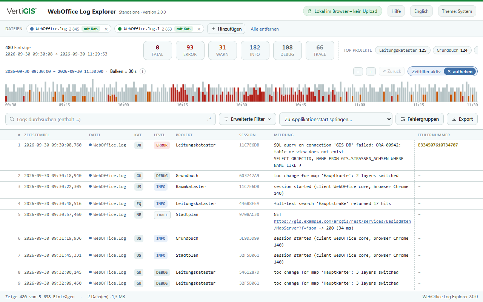Click the Level column header
The image size is (483, 302).
tap(160, 135)
